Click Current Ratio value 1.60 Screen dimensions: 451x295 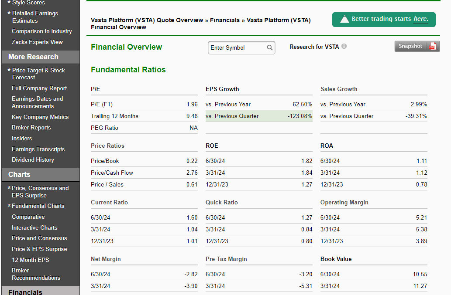[192, 218]
